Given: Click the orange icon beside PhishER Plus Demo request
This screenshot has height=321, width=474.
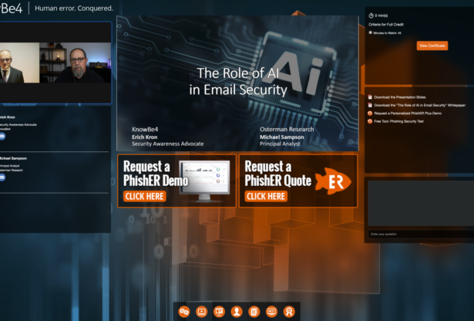Looking at the screenshot, I should click(370, 113).
